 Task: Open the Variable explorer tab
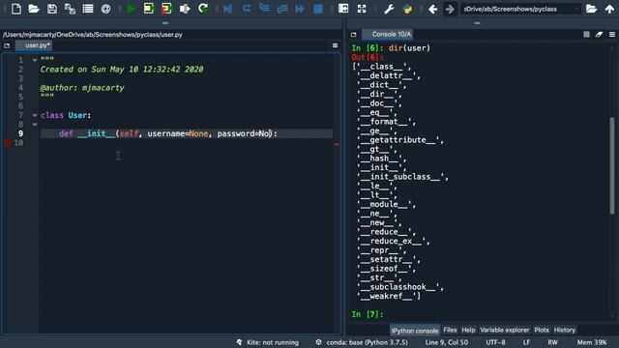coord(505,330)
